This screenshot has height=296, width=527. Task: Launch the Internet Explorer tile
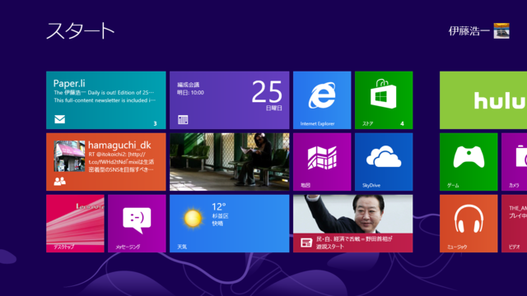click(x=322, y=100)
